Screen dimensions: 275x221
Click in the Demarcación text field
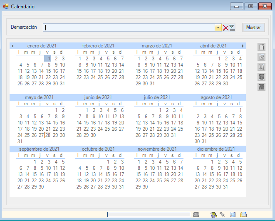click(129, 28)
